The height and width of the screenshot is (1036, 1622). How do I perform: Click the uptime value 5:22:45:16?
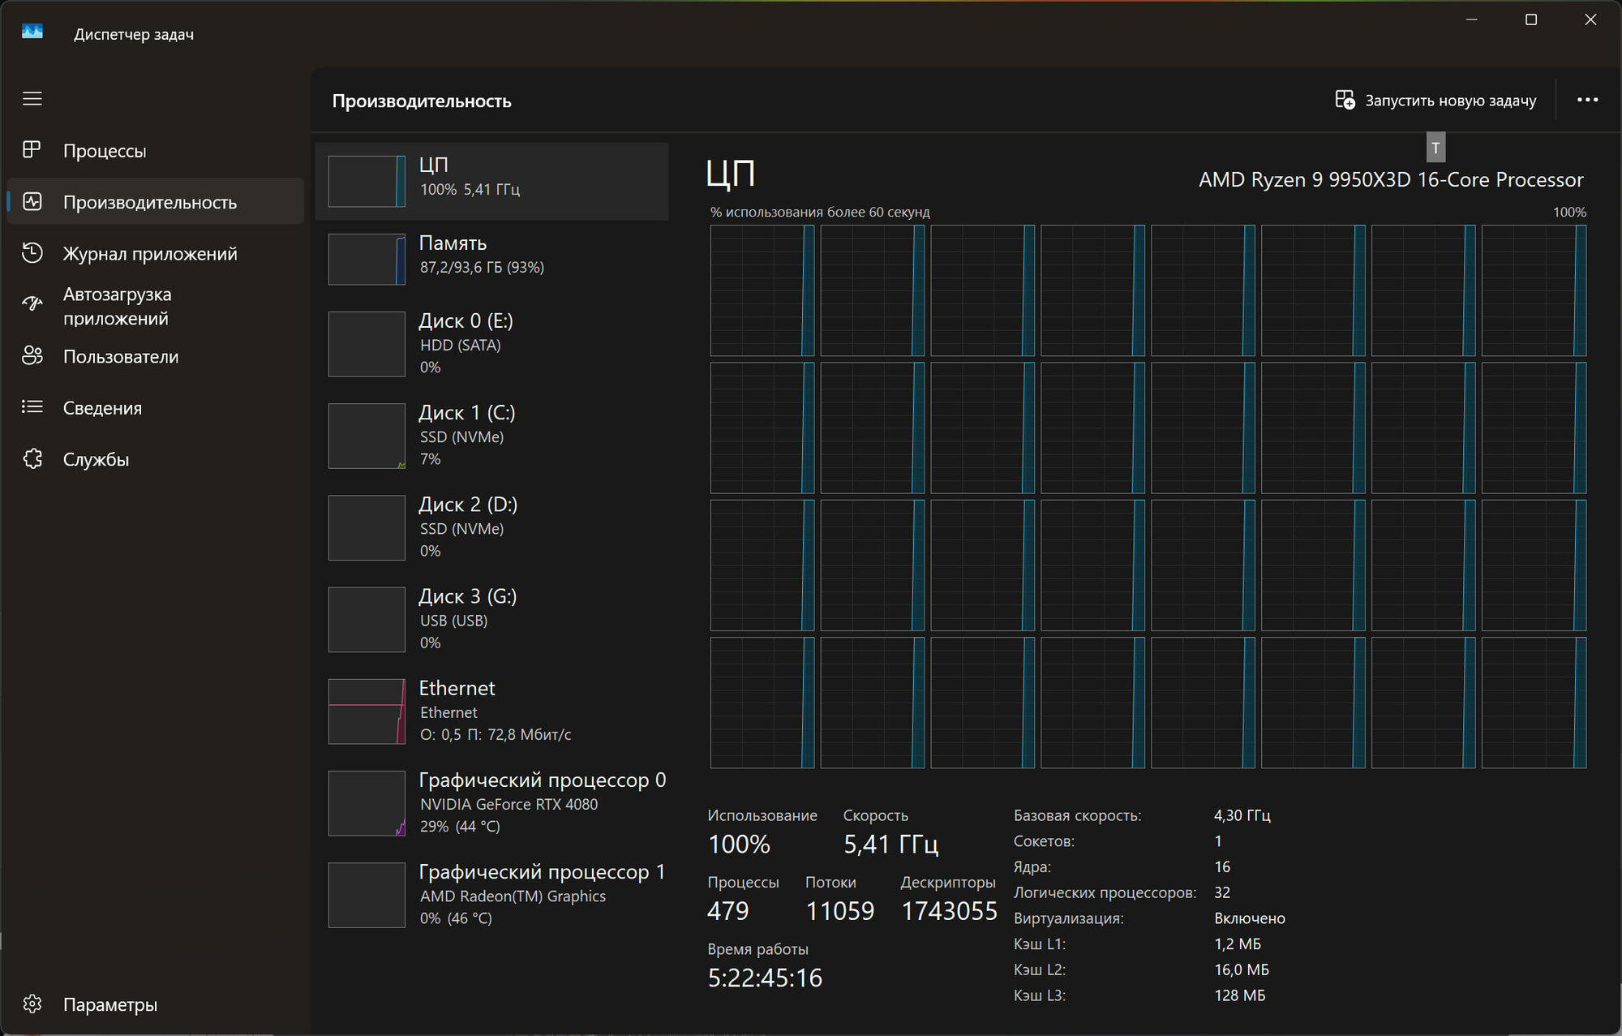[765, 978]
